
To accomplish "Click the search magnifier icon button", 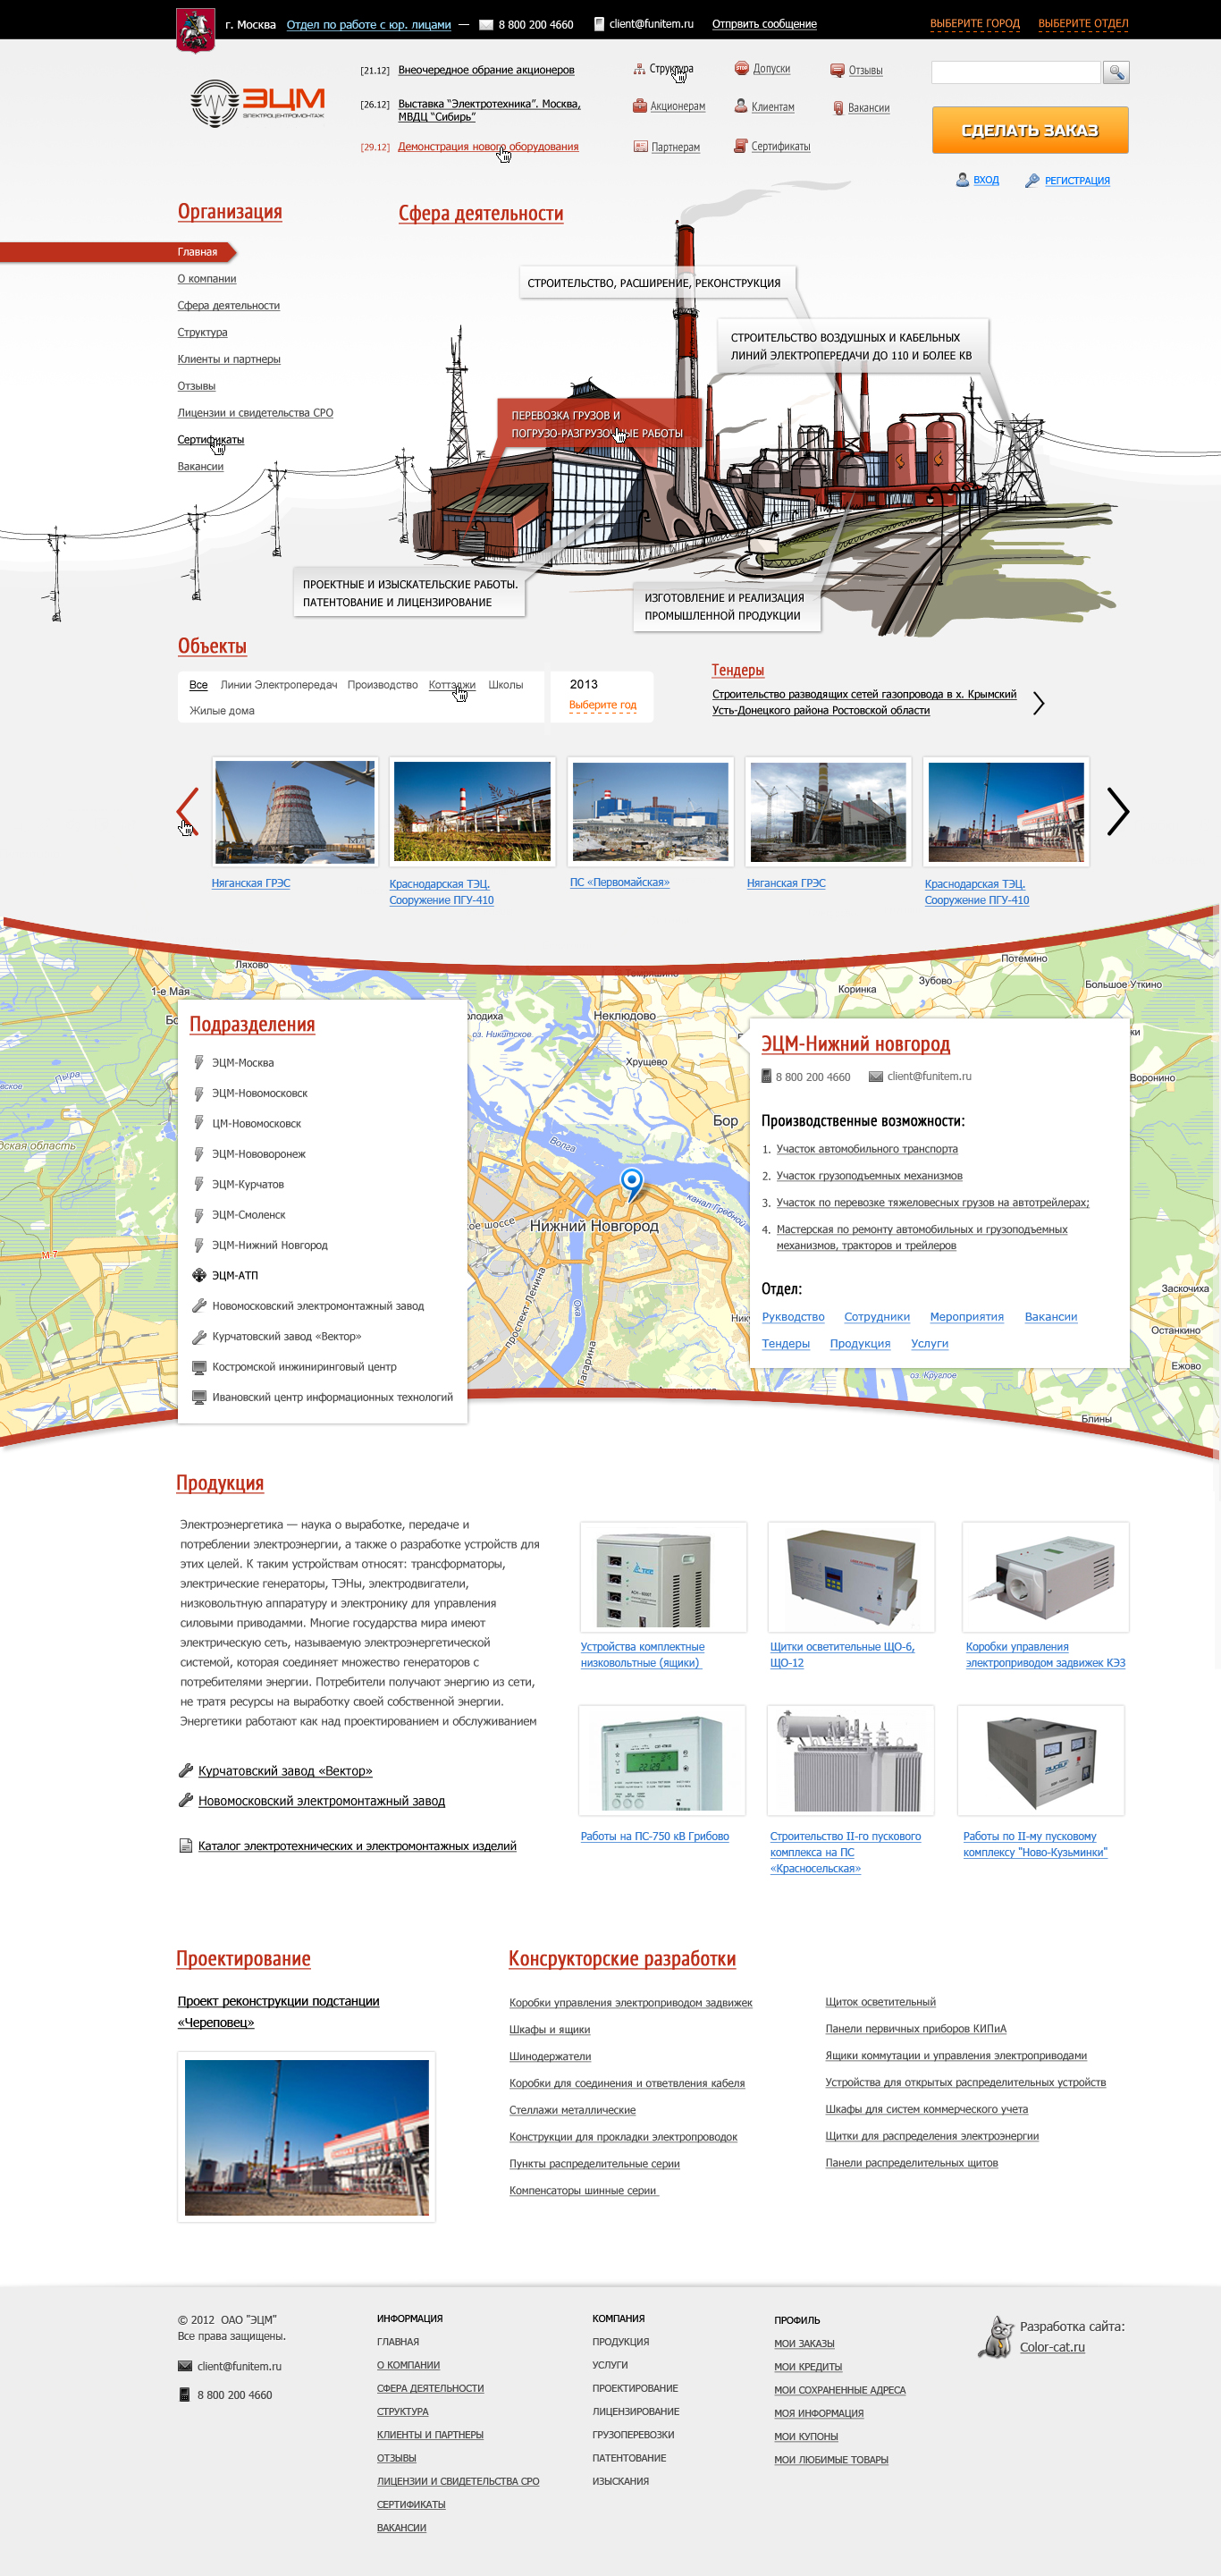I will tap(1116, 72).
